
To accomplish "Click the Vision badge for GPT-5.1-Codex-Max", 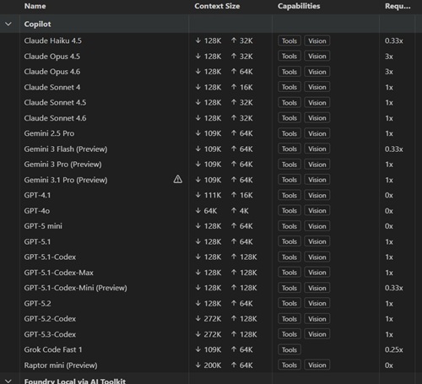I will click(317, 273).
